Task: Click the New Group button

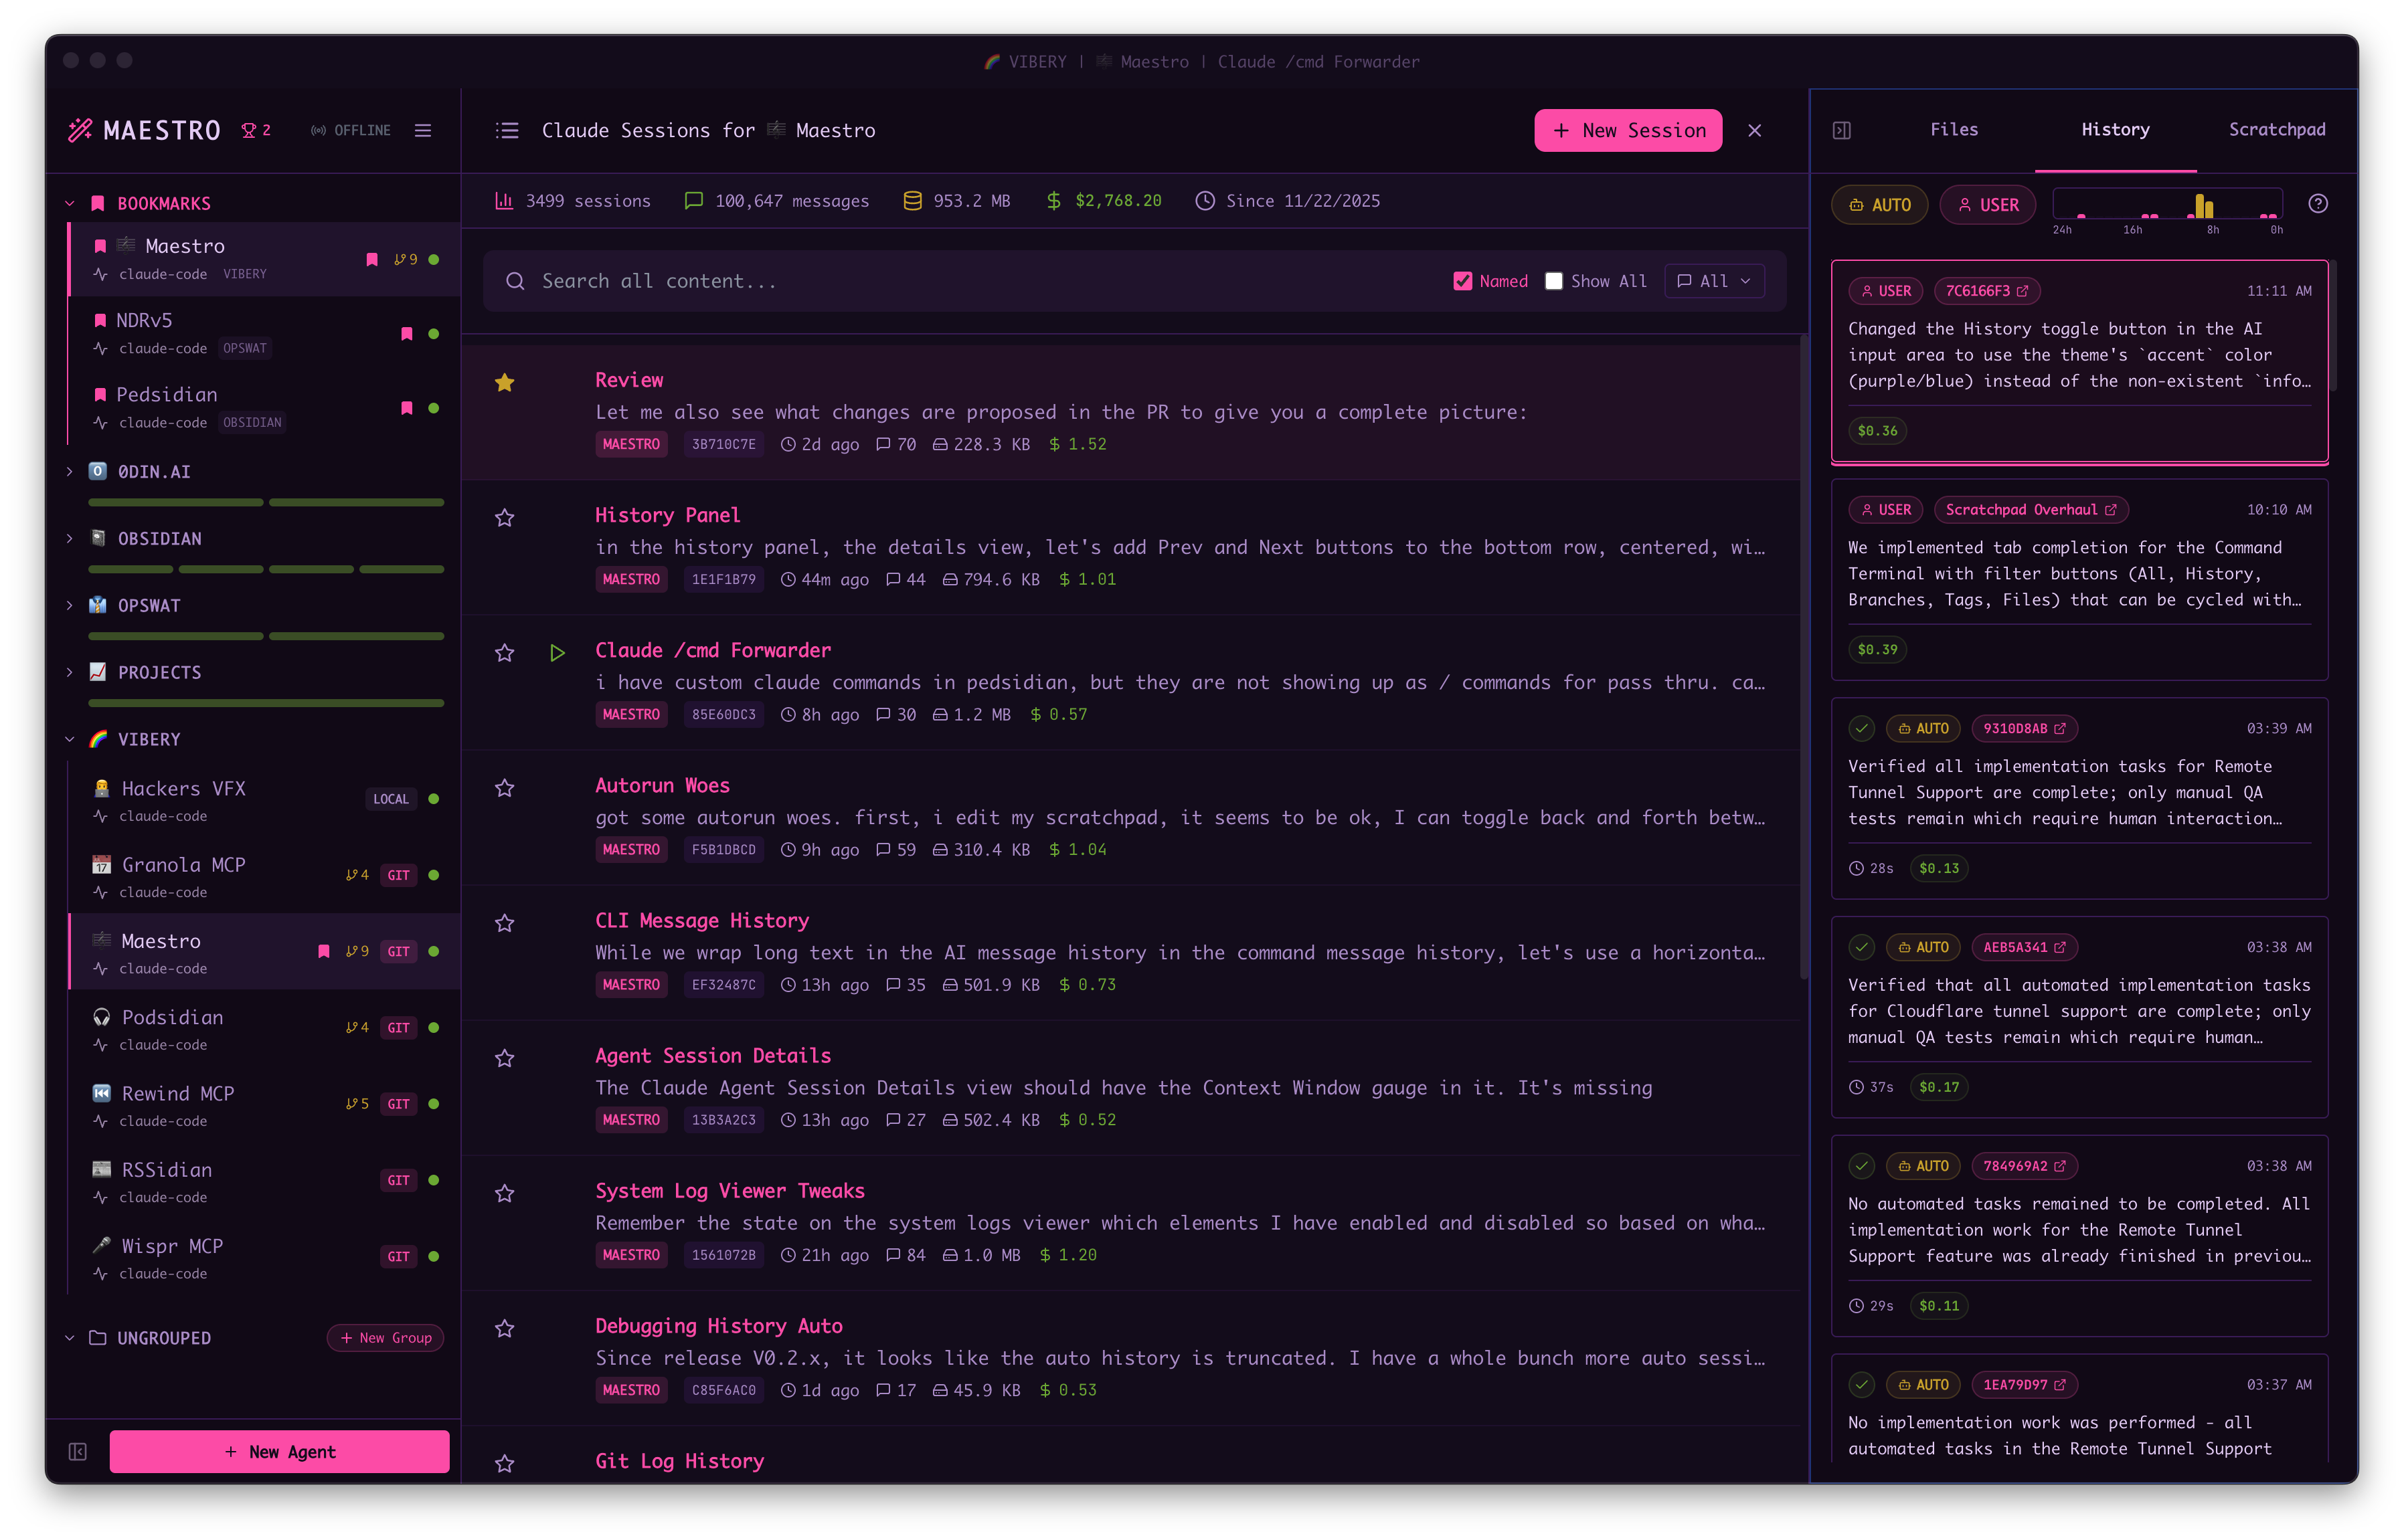Action: click(x=385, y=1338)
